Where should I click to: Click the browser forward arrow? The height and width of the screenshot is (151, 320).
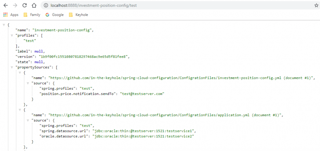(x=15, y=5)
